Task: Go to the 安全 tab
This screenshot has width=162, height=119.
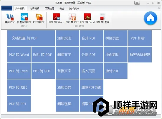Action: coord(62,8)
